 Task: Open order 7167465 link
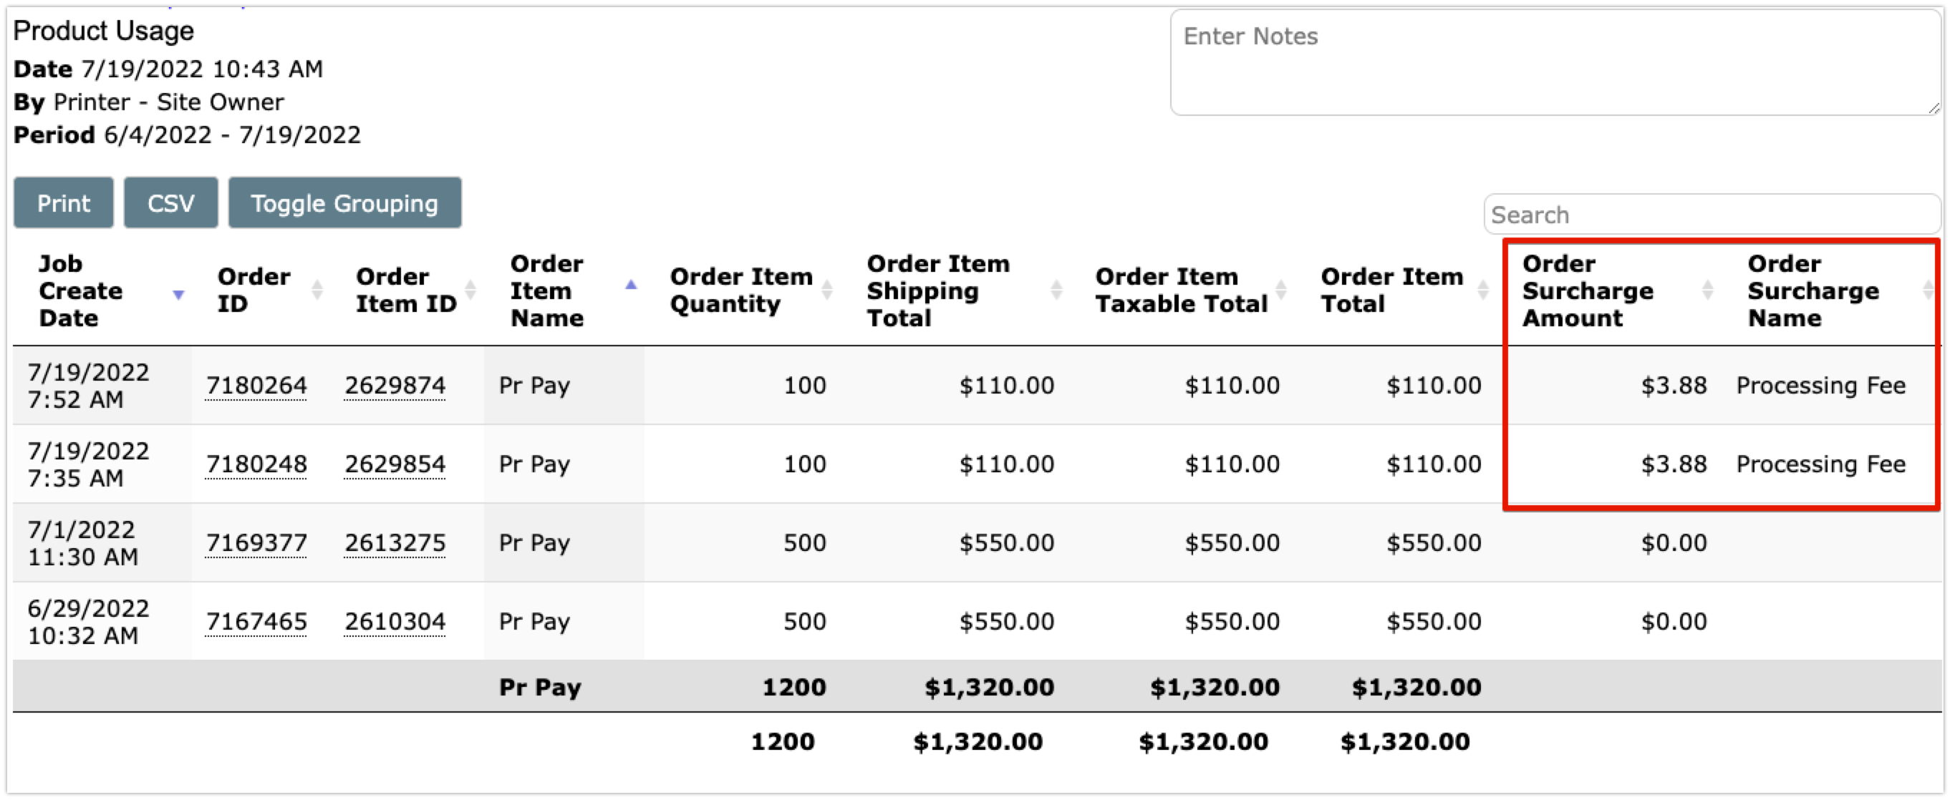256,623
